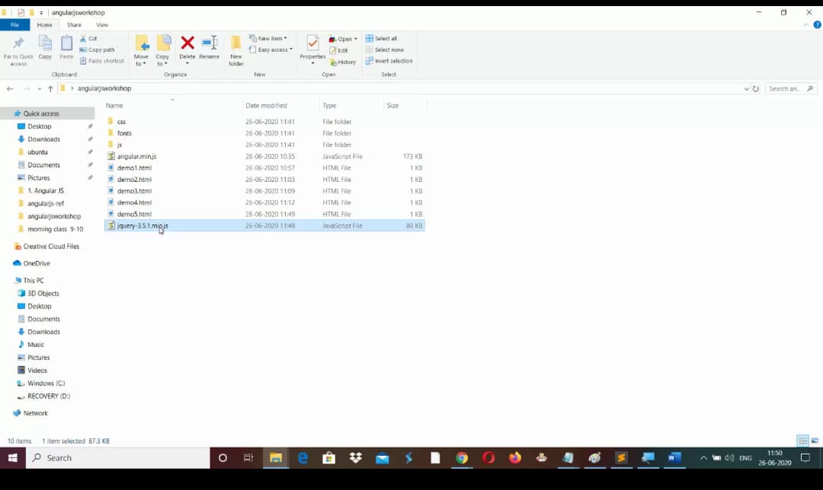Switch to large icons view in status bar
This screenshot has width=823, height=490.
815,441
